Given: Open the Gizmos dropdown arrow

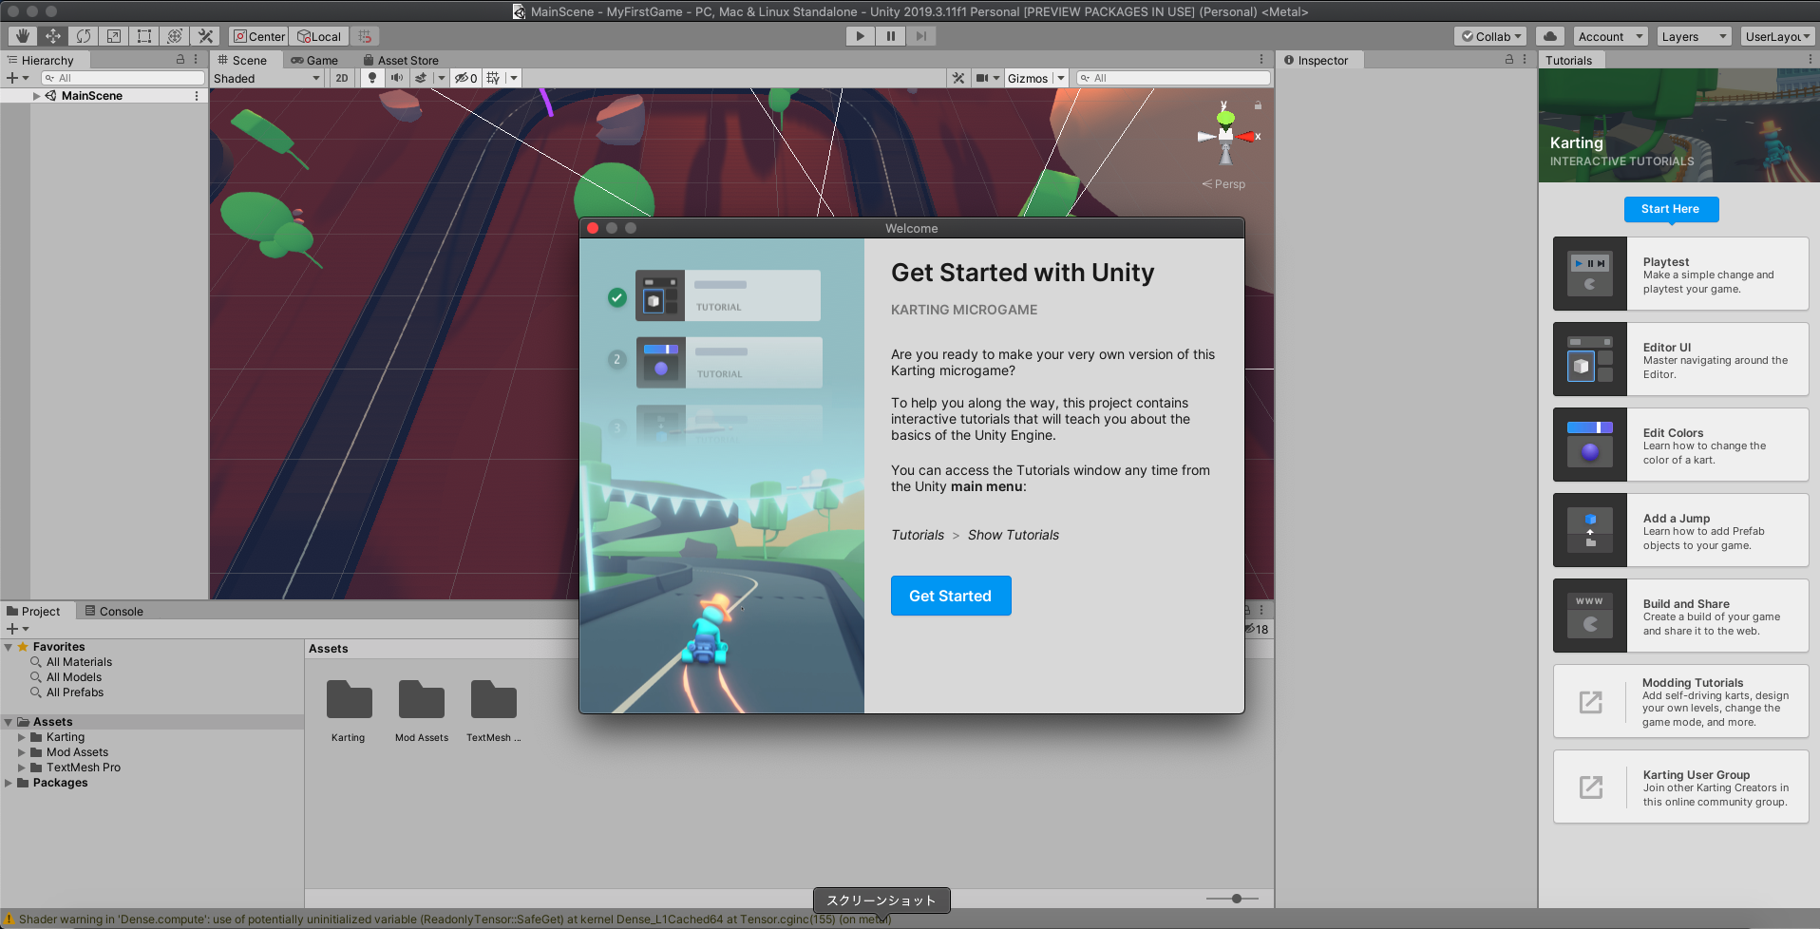Looking at the screenshot, I should coord(1061,78).
